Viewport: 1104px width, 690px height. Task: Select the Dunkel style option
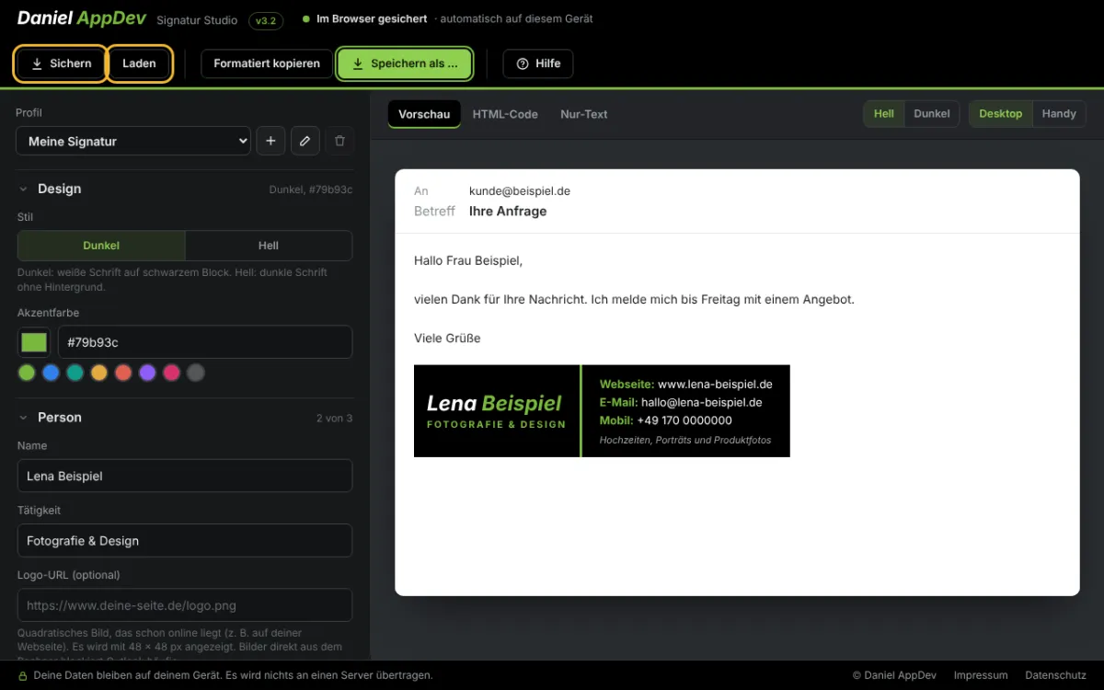(x=101, y=246)
